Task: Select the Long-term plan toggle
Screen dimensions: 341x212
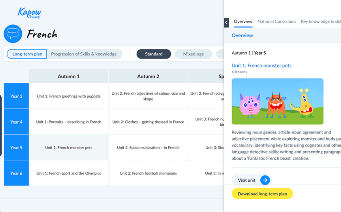Action: (x=27, y=54)
